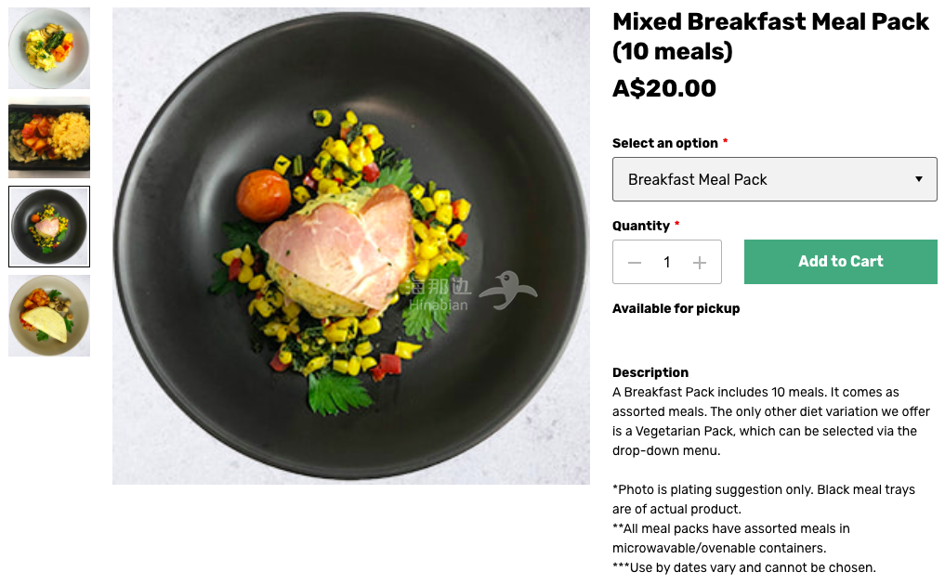Open the Breakfast Meal Pack dropdown

[x=774, y=179]
